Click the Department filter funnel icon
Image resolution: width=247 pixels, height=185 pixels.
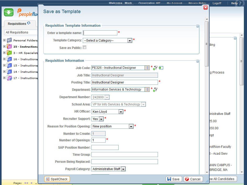click(155, 89)
